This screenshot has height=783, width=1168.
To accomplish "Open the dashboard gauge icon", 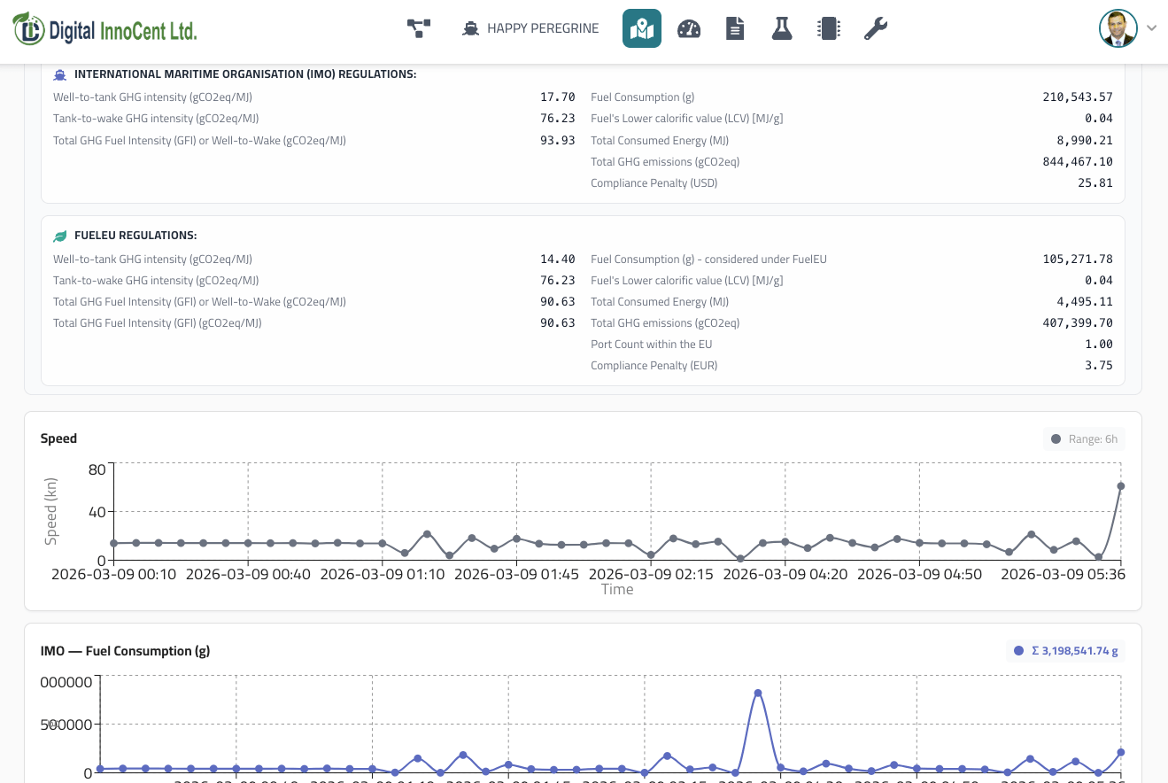I will tap(689, 28).
